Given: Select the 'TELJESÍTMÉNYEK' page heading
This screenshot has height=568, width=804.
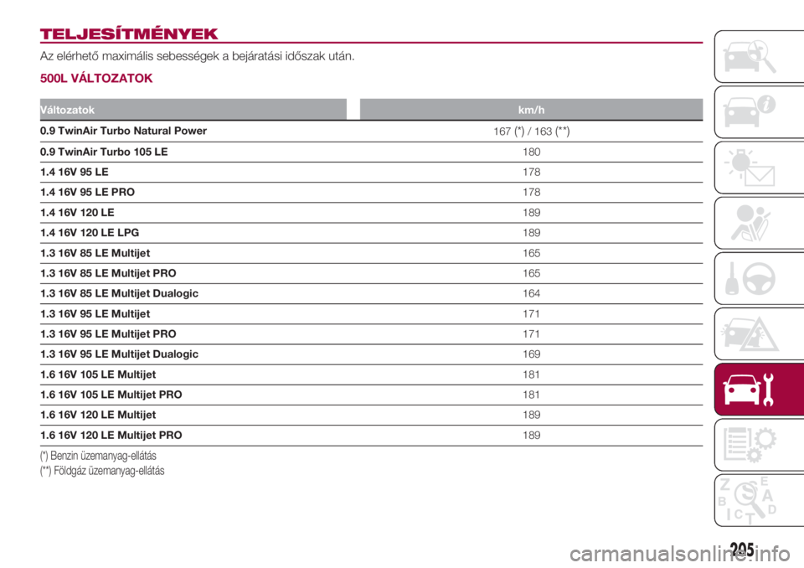Looking at the screenshot, I should click(129, 34).
